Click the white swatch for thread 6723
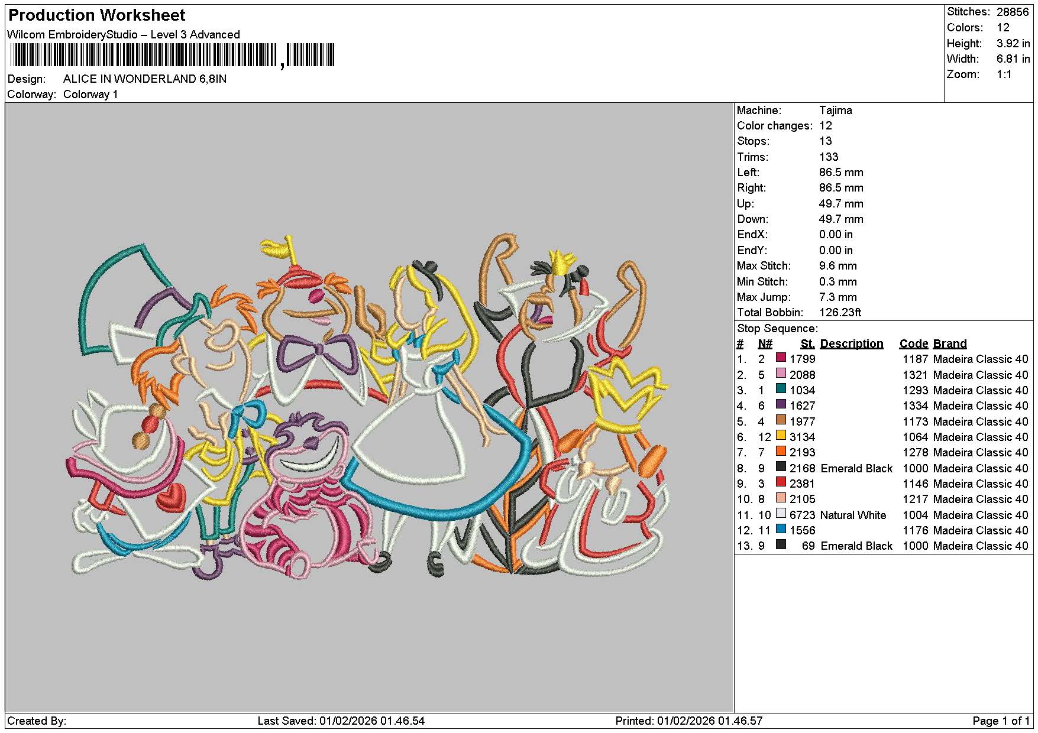 [x=781, y=514]
